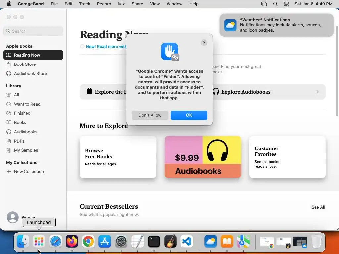Expand the Explore Audiobooks chevron
Image resolution: width=339 pixels, height=254 pixels.
(317, 92)
